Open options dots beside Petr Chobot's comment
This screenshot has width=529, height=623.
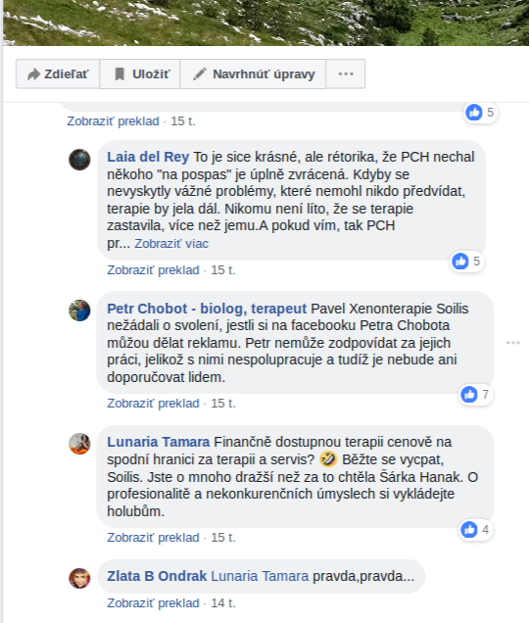coord(512,343)
